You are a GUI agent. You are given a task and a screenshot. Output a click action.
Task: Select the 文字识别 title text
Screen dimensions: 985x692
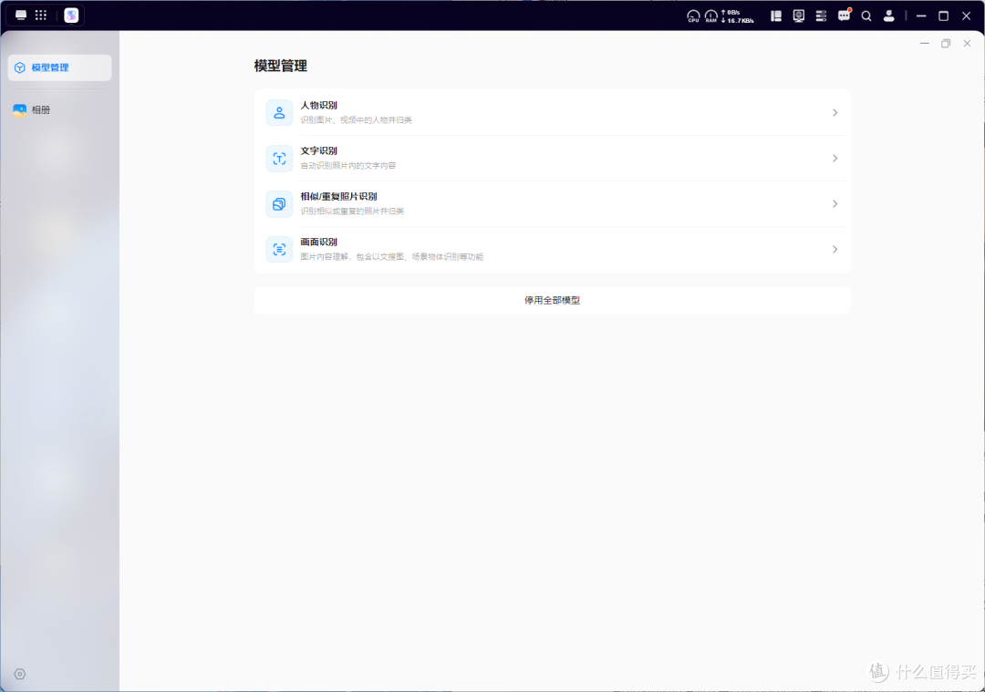pyautogui.click(x=318, y=150)
